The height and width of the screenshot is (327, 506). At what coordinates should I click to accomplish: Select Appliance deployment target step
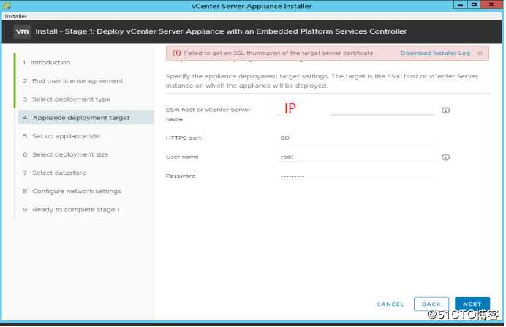[86, 118]
